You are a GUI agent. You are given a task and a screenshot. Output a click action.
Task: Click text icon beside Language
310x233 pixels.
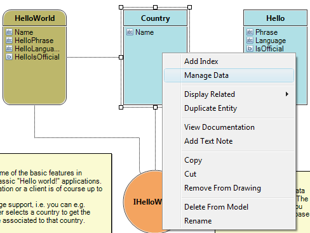pos(250,41)
